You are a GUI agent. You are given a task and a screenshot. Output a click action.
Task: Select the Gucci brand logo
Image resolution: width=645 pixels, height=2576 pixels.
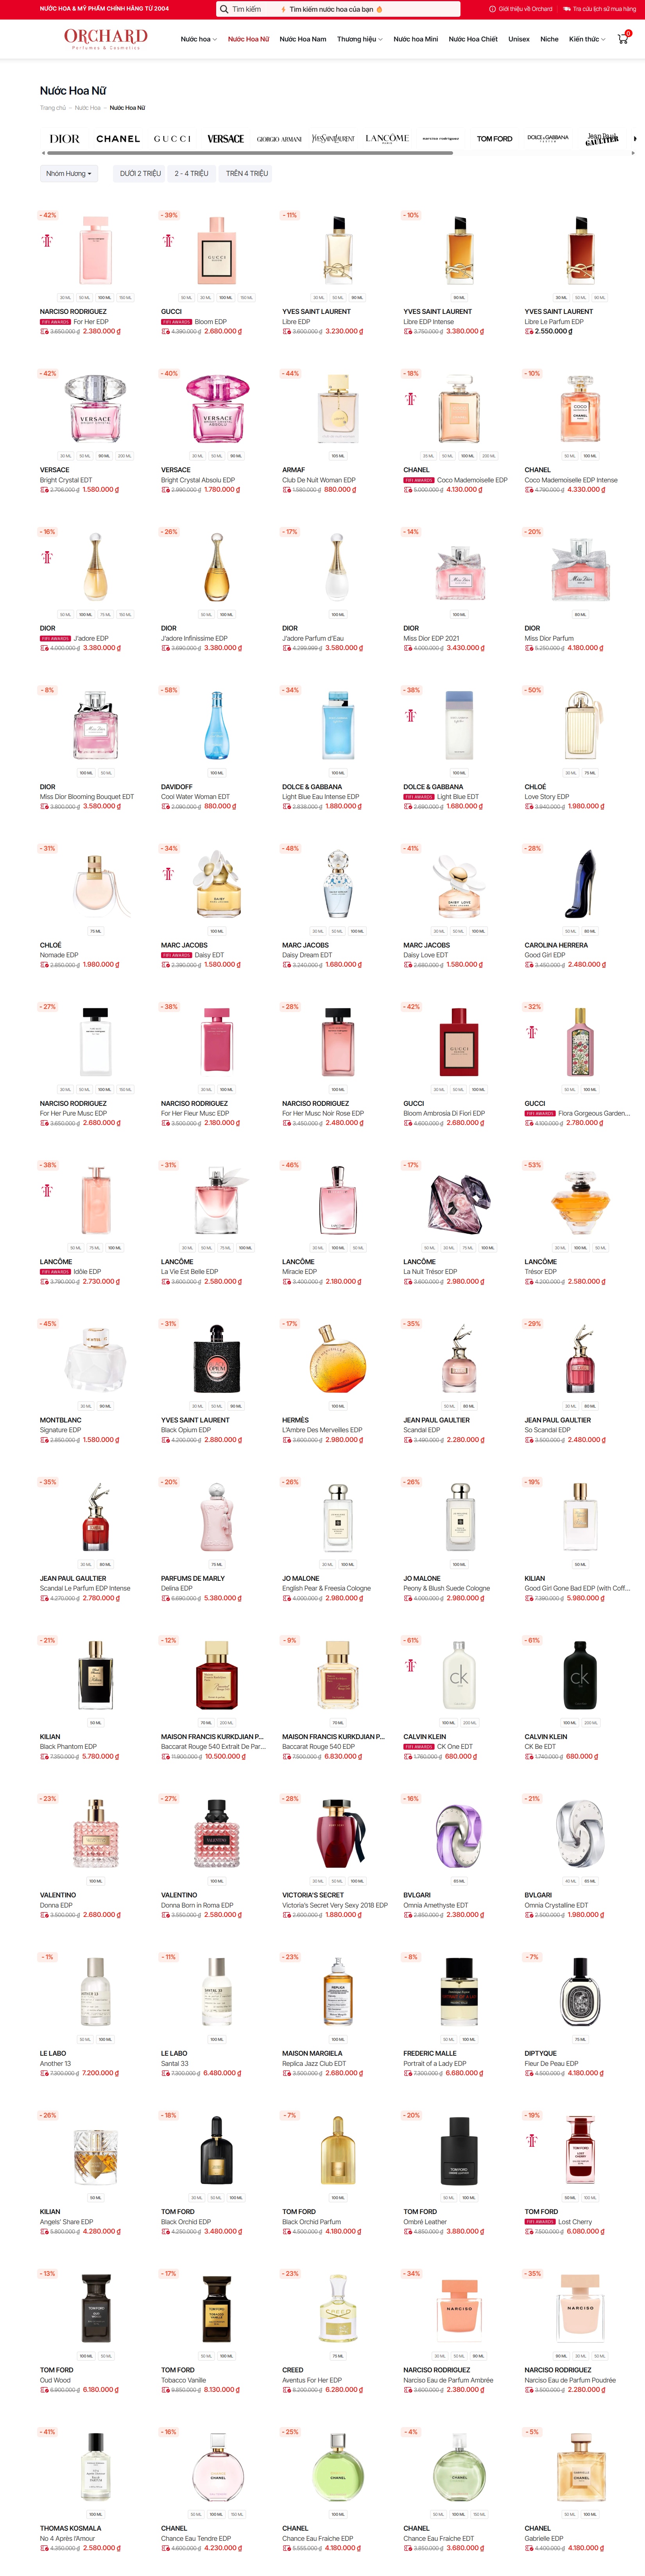pos(172,139)
